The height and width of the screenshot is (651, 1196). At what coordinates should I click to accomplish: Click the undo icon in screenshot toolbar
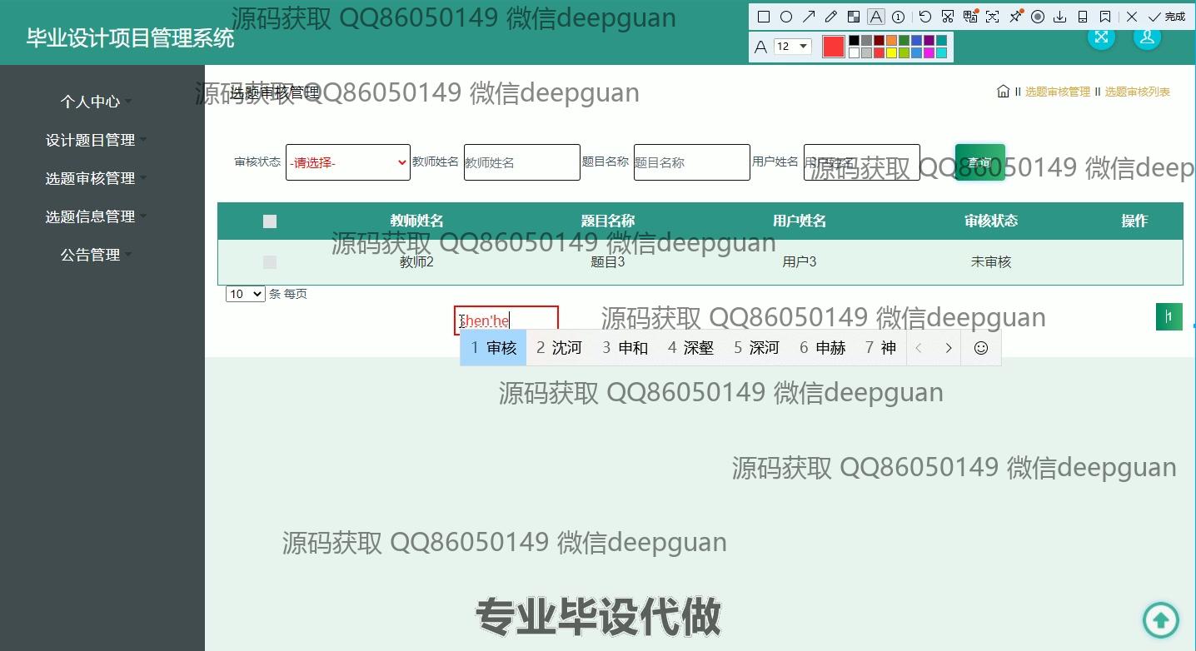925,17
